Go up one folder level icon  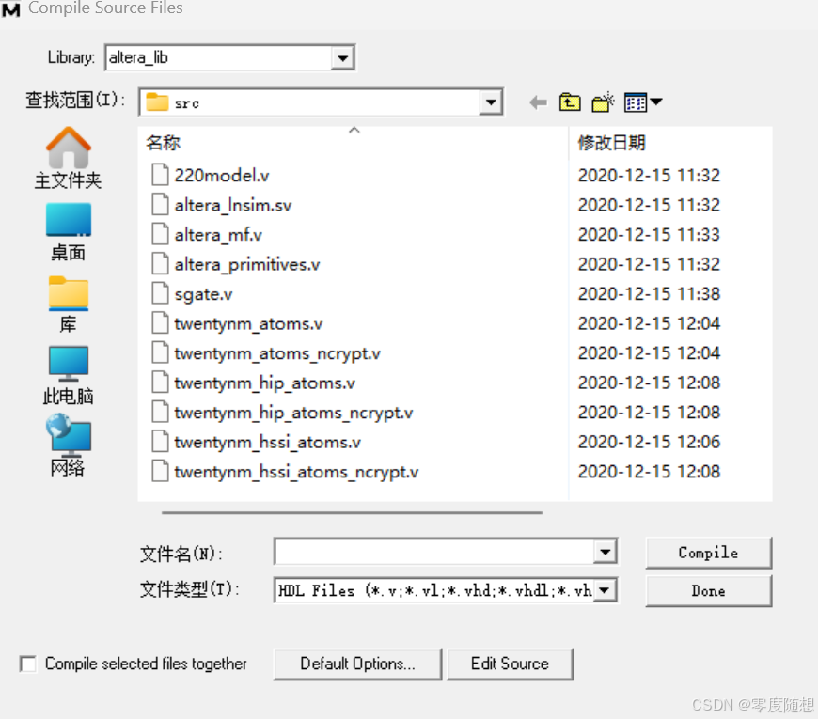coord(570,102)
